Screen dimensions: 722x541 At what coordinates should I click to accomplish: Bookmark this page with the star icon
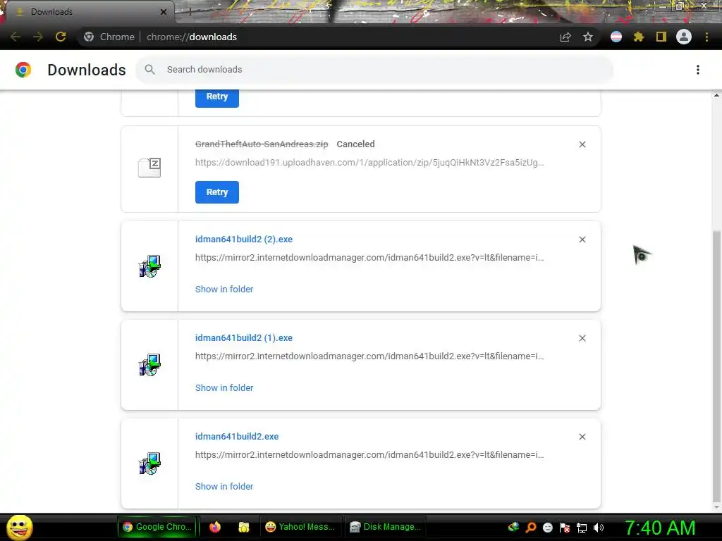pyautogui.click(x=588, y=37)
